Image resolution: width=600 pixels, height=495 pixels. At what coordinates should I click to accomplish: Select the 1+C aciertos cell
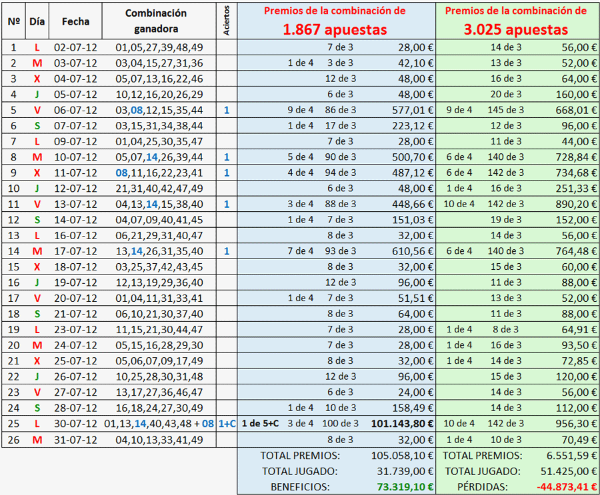227,424
